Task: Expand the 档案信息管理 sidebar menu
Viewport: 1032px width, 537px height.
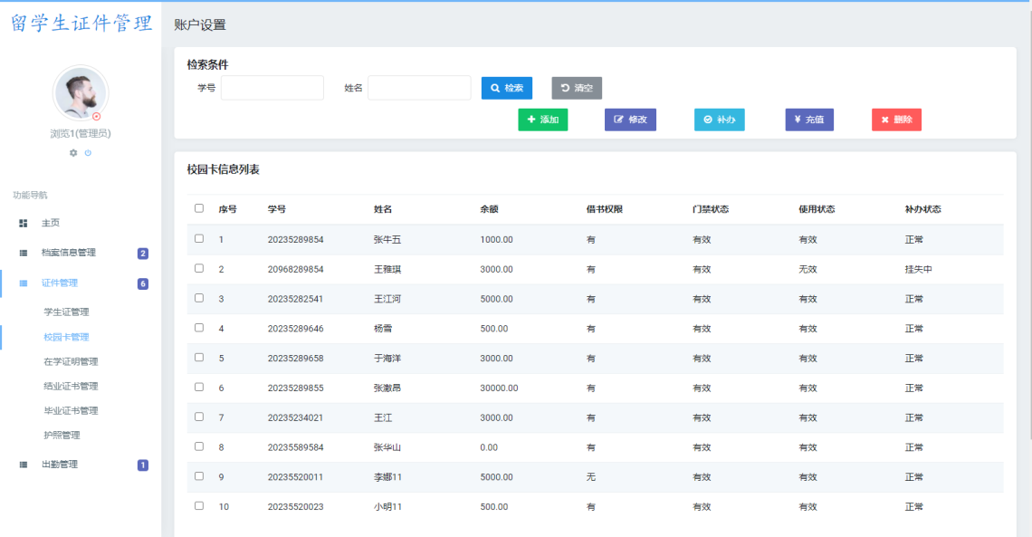Action: [65, 254]
